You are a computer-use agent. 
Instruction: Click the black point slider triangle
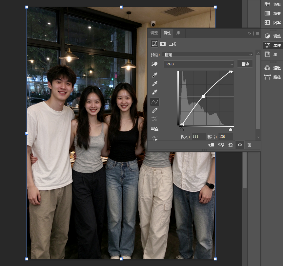coord(182,129)
